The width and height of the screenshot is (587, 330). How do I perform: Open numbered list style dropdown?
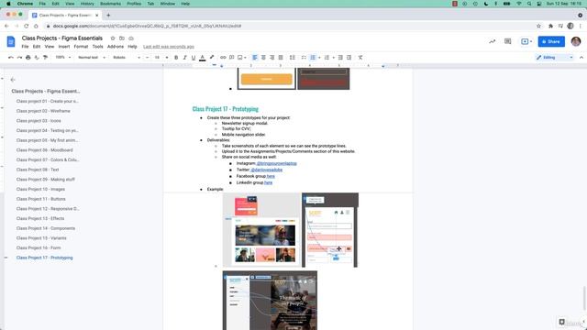[x=333, y=58]
